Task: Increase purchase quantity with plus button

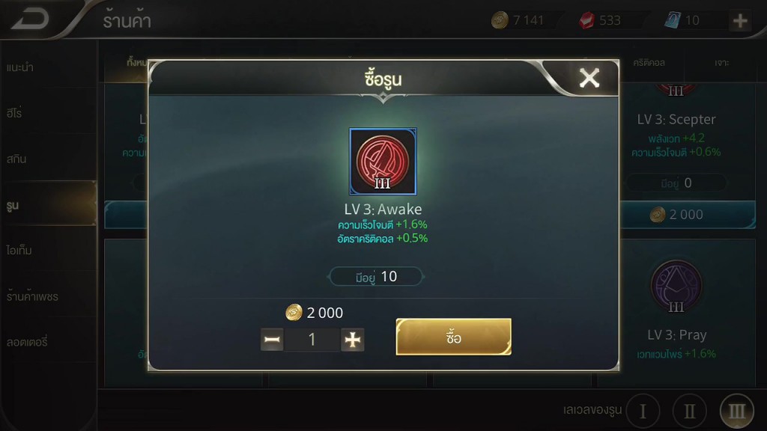Action: coord(352,340)
